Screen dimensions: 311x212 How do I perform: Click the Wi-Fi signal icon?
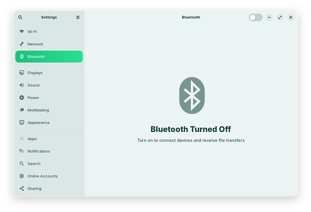tap(22, 32)
